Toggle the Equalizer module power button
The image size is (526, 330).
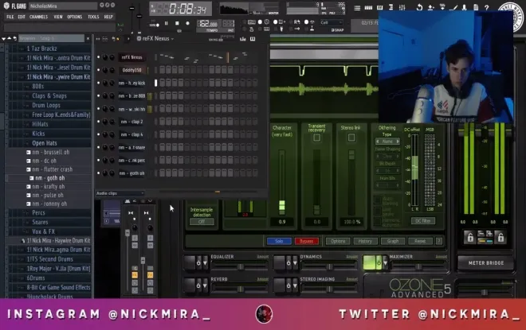coord(198,263)
